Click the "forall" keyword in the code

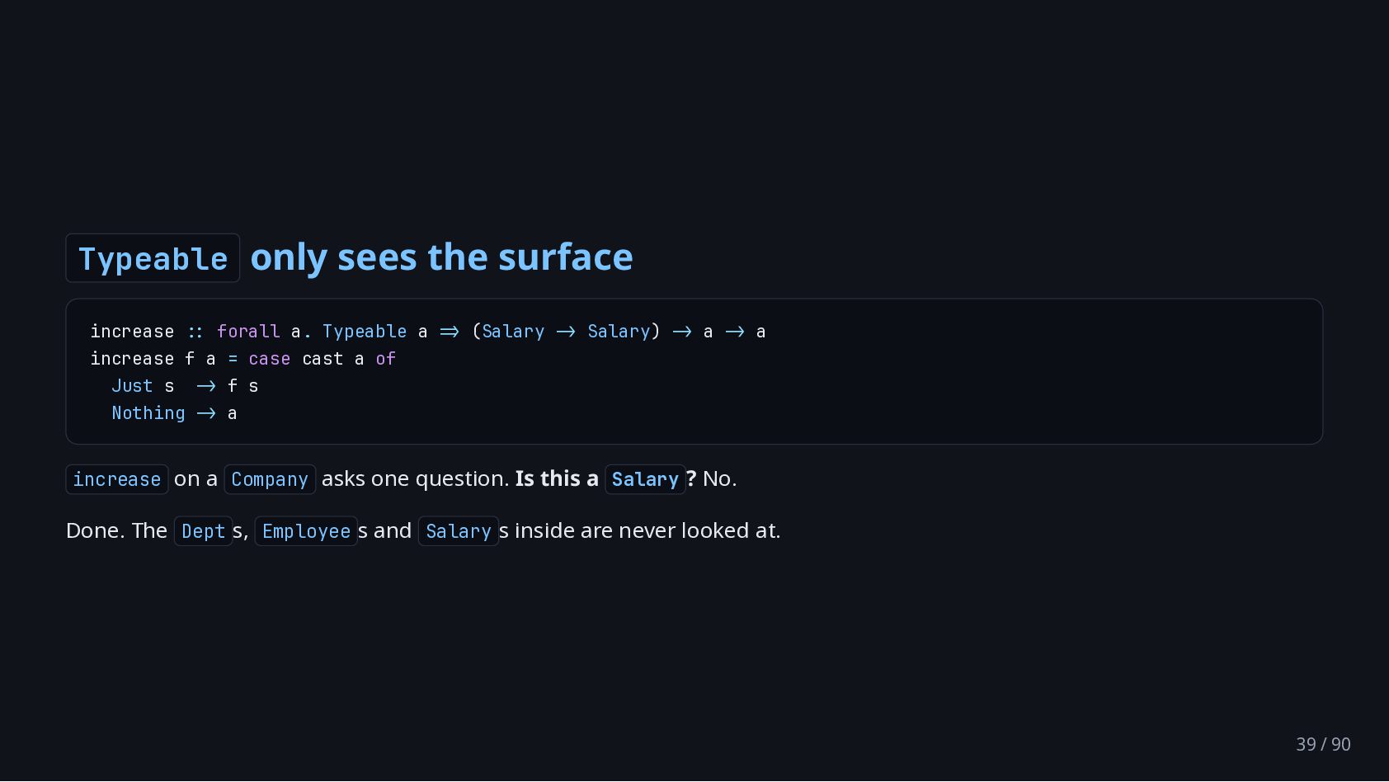point(248,332)
